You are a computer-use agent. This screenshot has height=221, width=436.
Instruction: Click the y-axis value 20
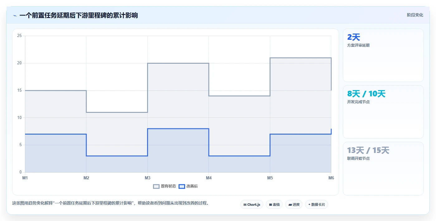coord(19,63)
